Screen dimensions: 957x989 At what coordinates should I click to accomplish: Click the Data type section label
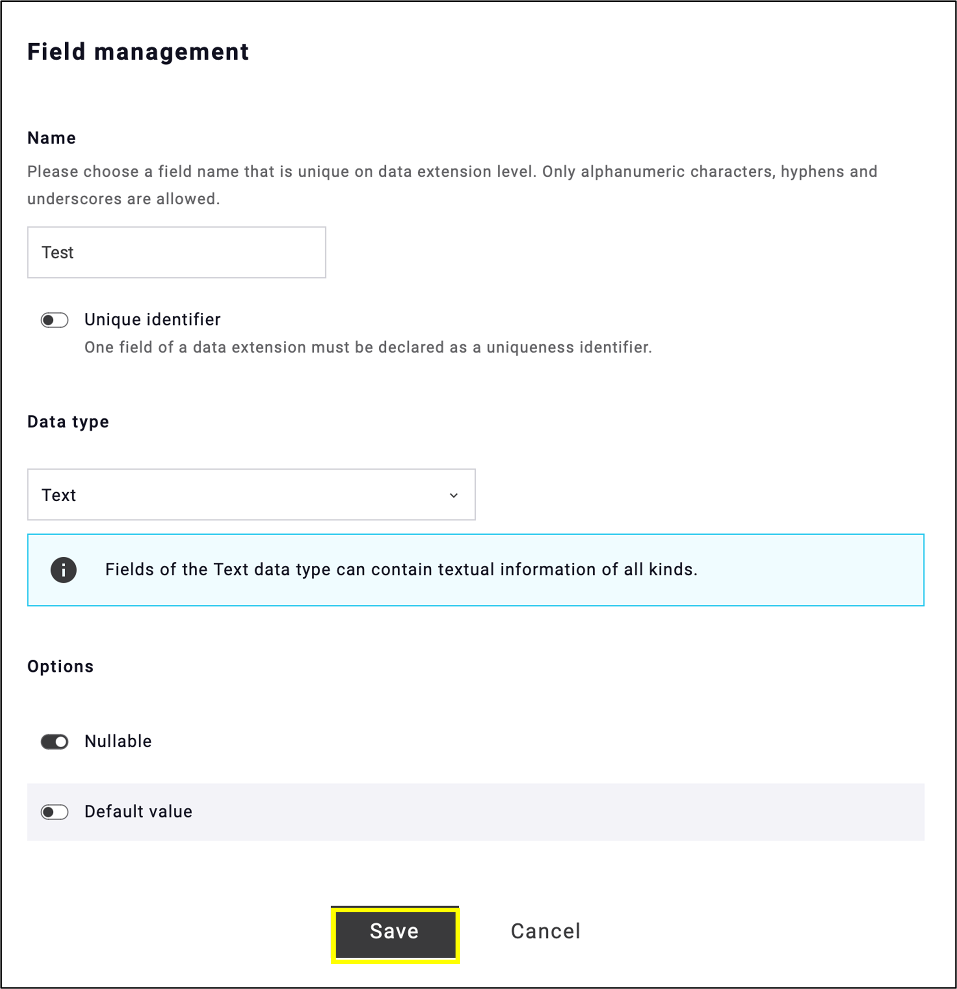(68, 421)
